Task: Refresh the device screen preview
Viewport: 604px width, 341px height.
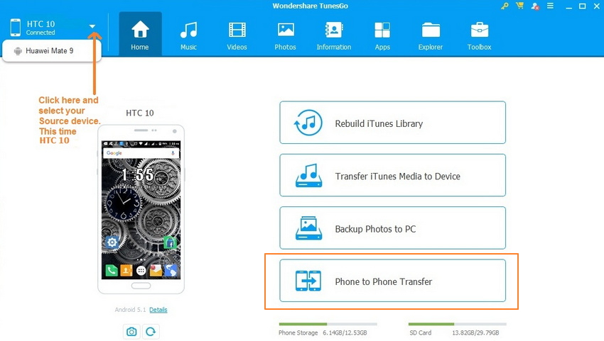Action: coord(150,331)
